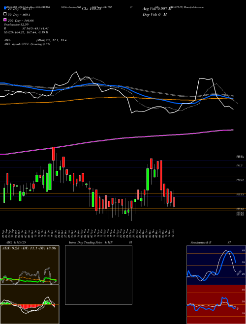Click the 'Avg Vol: 0.007 M' label
The image size is (246, 324).
pos(157,9)
